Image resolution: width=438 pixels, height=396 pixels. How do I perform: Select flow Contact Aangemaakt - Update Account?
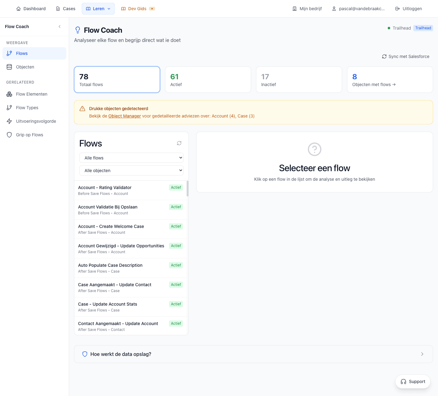coord(130,326)
